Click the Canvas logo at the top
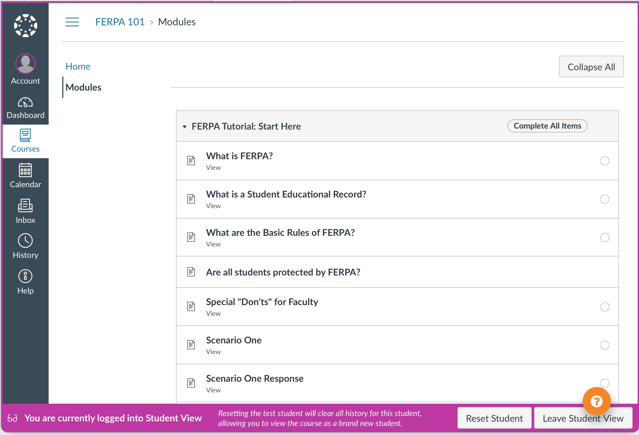 pyautogui.click(x=25, y=25)
